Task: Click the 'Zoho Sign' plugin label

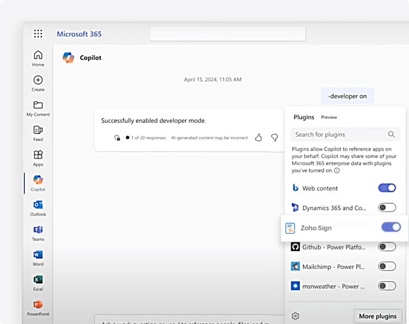Action: point(316,228)
